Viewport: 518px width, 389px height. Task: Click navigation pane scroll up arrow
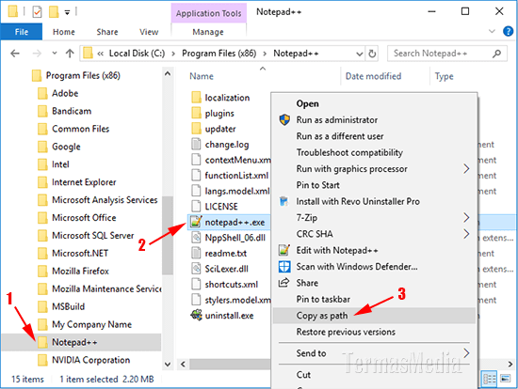(168, 74)
